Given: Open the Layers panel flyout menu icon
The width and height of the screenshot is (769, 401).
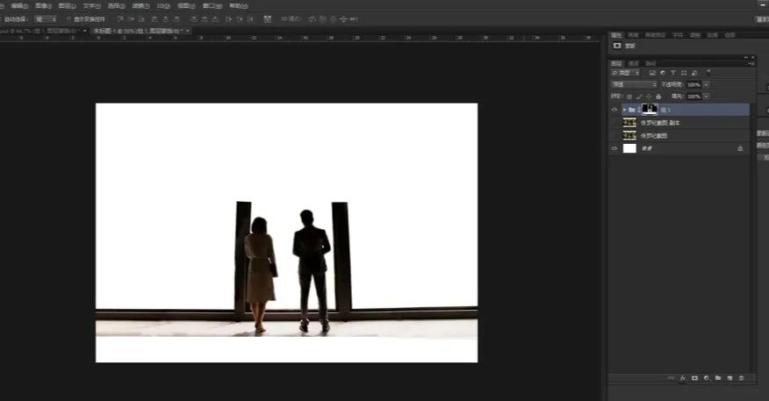Looking at the screenshot, I should [x=751, y=63].
